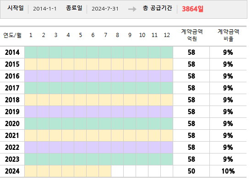
Task: Click the gray arrow before 총 공급기간
Action: coord(132,9)
